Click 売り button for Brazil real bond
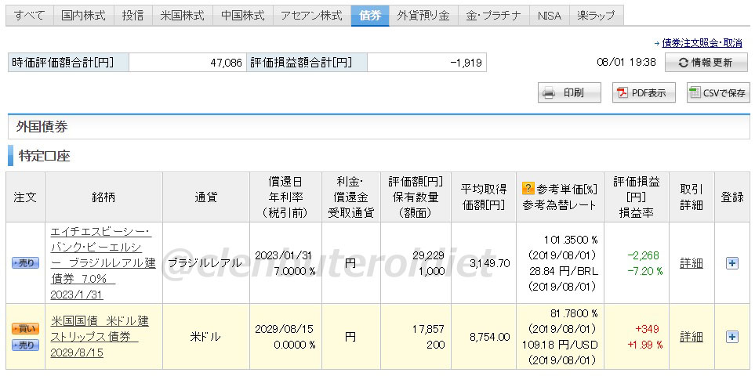 26,263
